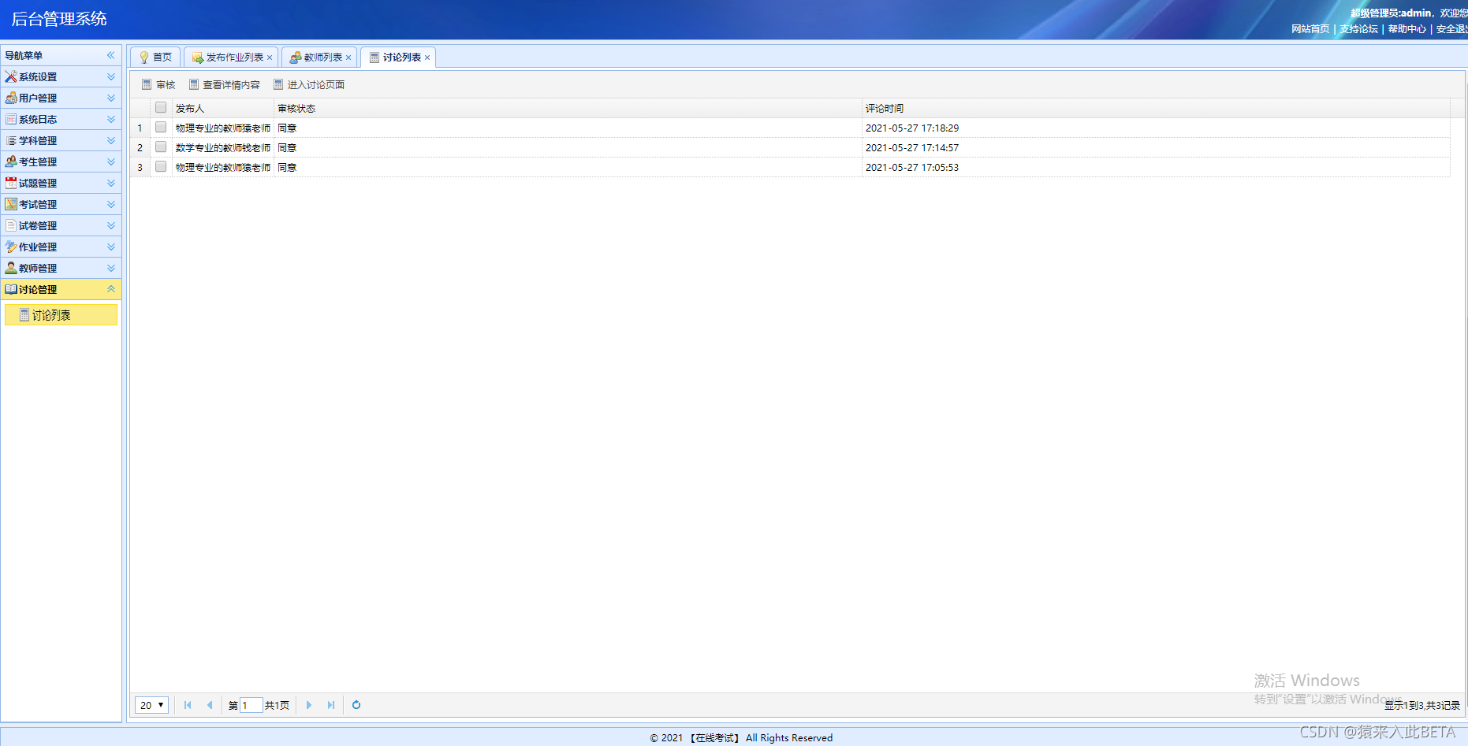Image resolution: width=1468 pixels, height=746 pixels.
Task: Click the 讨论列表 sidebar item icon
Action: (24, 315)
